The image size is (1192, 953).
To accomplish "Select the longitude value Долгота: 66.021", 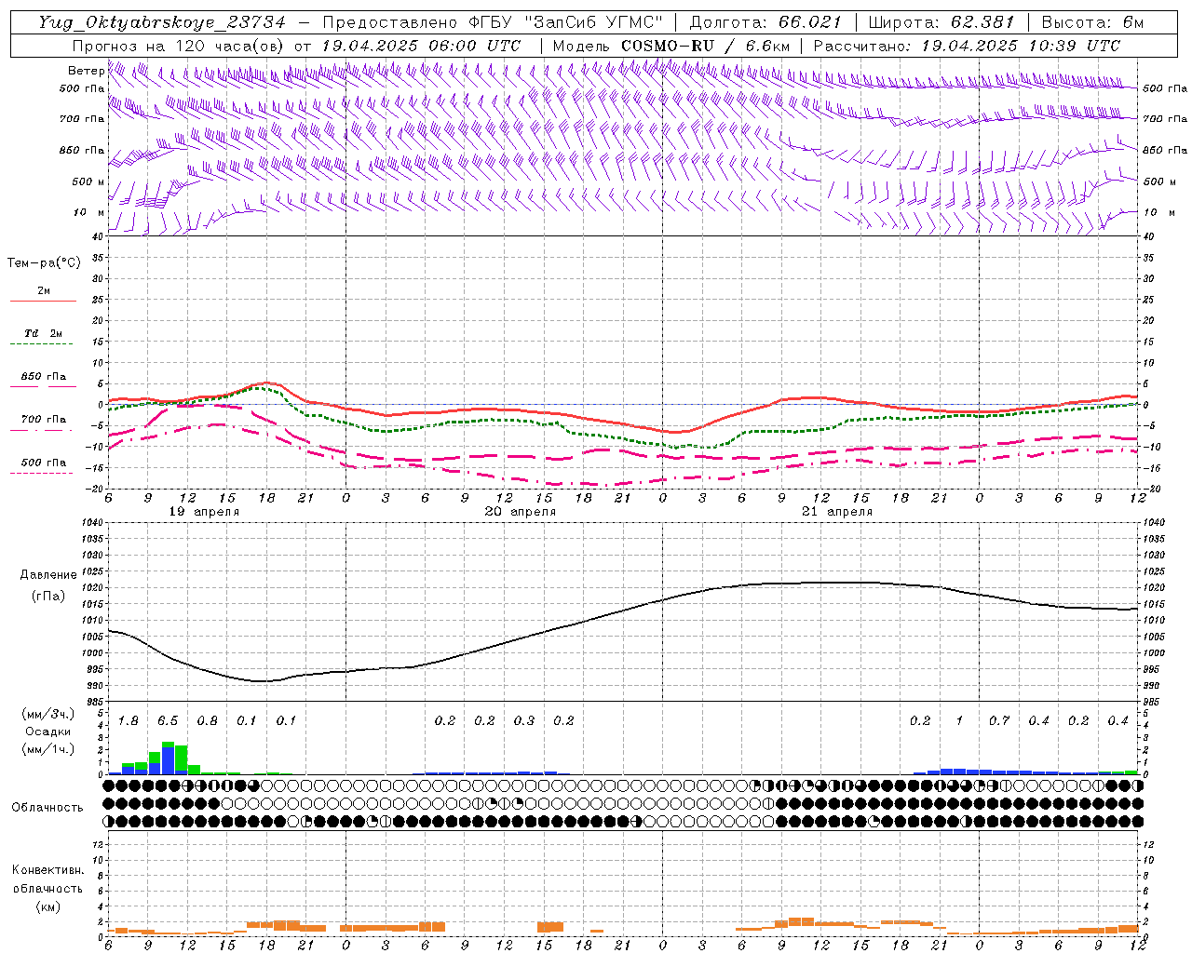I will tap(766, 22).
